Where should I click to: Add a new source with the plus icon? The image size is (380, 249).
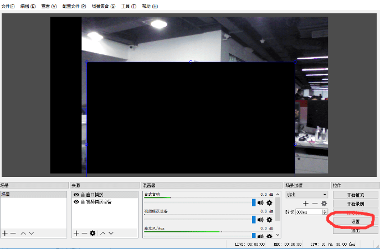pyautogui.click(x=76, y=233)
